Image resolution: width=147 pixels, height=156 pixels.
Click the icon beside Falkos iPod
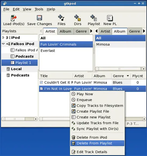point(8,44)
